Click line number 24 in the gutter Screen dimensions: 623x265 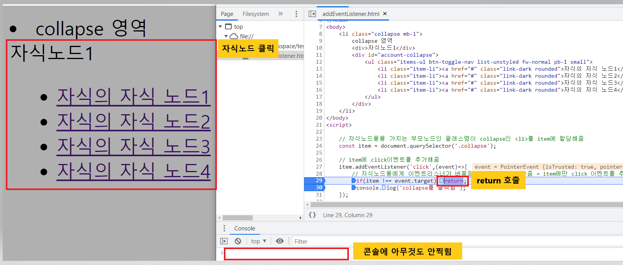[319, 146]
